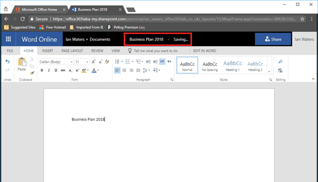318x182 pixels.
Task: Toggle Strikethrough formatting
Action: coord(63,70)
